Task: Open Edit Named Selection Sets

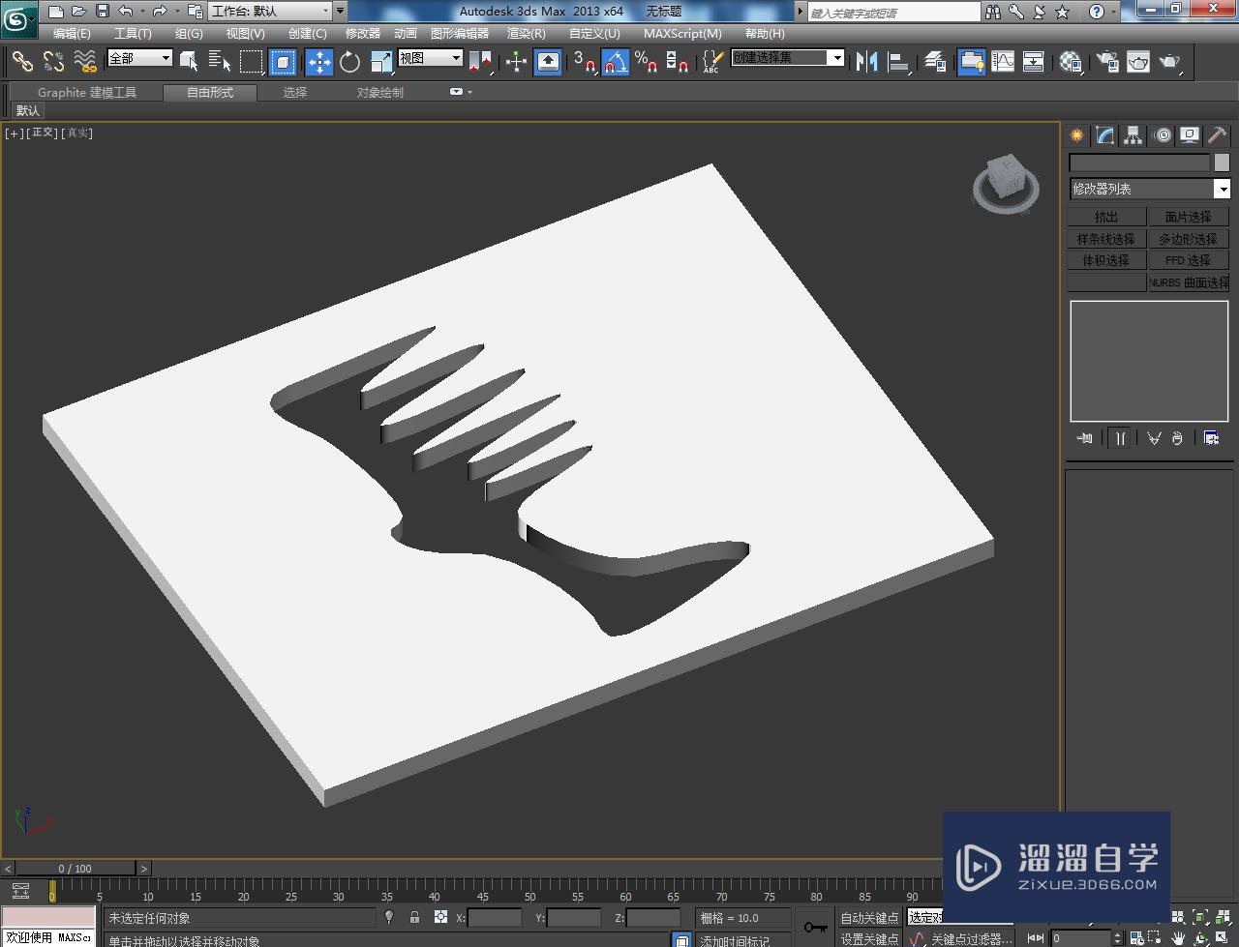Action: (711, 62)
